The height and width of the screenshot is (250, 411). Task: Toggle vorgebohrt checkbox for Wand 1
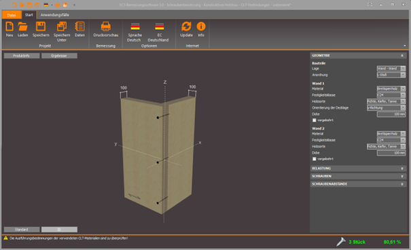point(315,120)
